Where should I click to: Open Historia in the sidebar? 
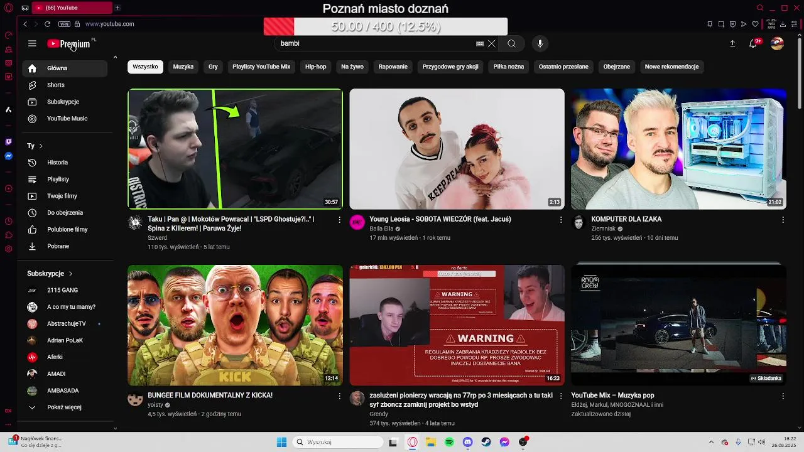click(65, 163)
